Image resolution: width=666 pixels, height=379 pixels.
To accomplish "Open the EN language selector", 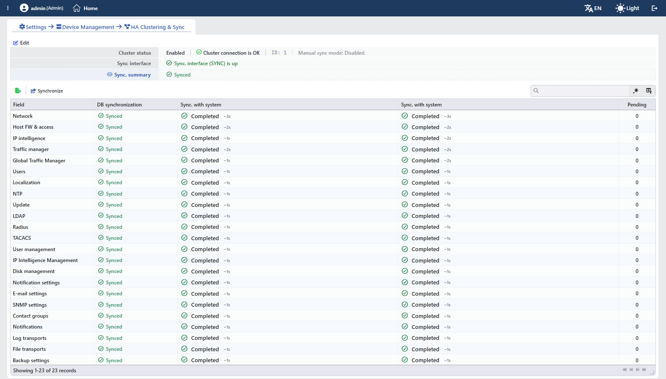I will click(593, 8).
